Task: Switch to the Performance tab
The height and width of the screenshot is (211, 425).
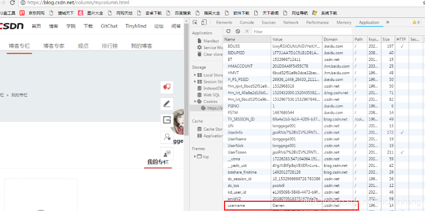Action: click(317, 23)
